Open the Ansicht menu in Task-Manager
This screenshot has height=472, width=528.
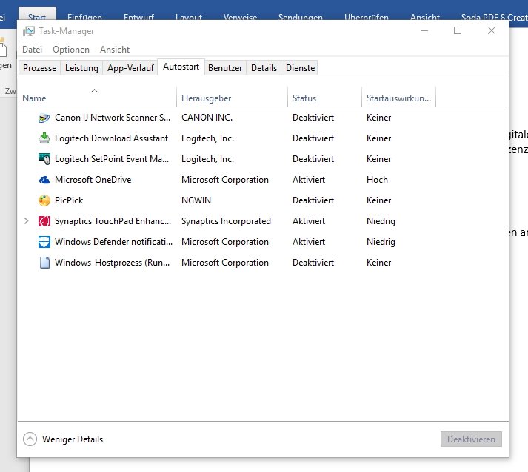[x=115, y=50]
